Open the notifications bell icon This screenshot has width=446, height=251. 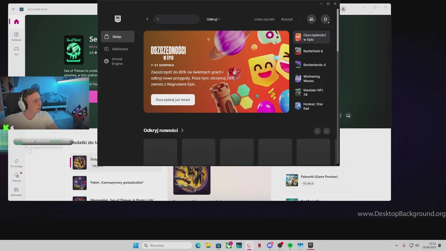pyautogui.click(x=440, y=245)
